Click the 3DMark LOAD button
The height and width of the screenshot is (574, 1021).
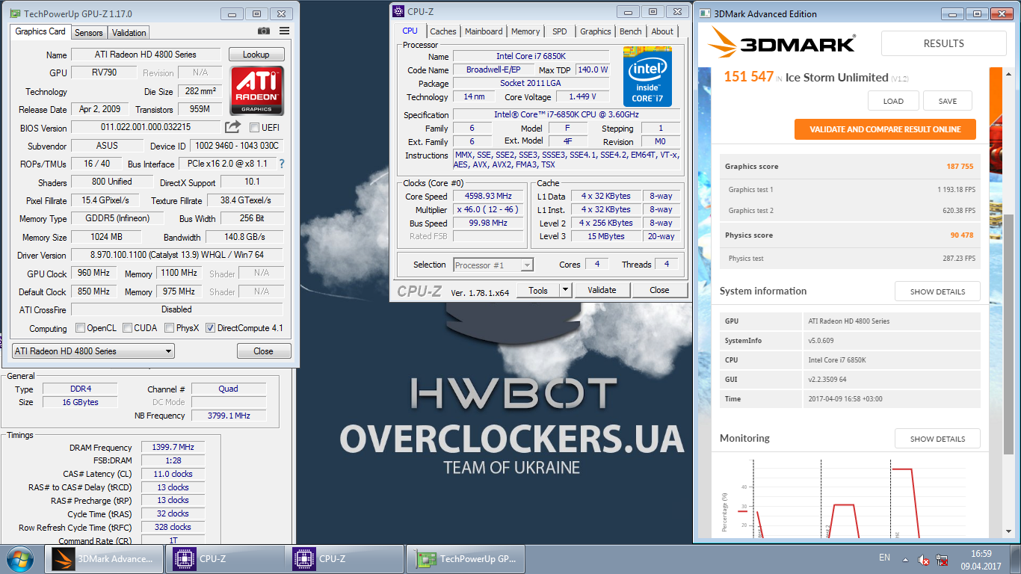coord(893,101)
